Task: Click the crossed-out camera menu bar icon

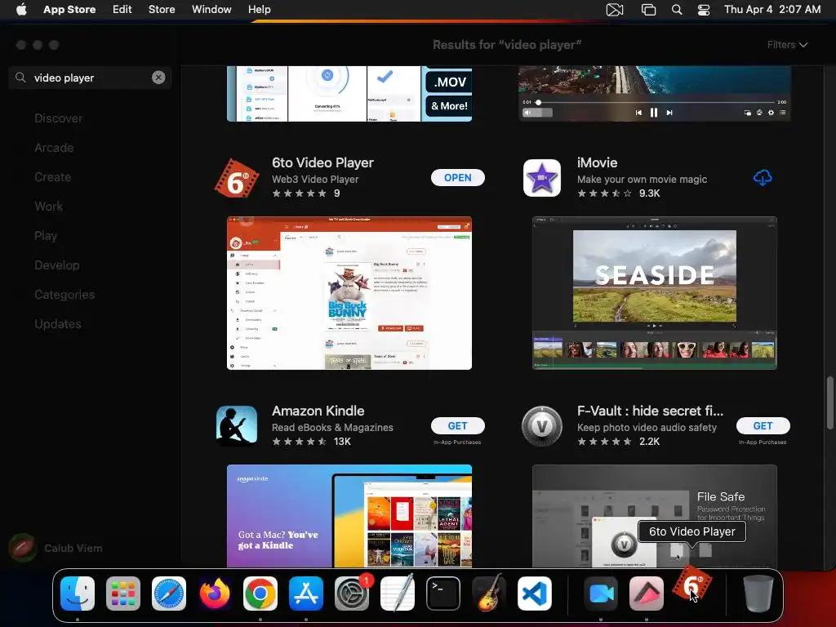Action: coord(615,9)
